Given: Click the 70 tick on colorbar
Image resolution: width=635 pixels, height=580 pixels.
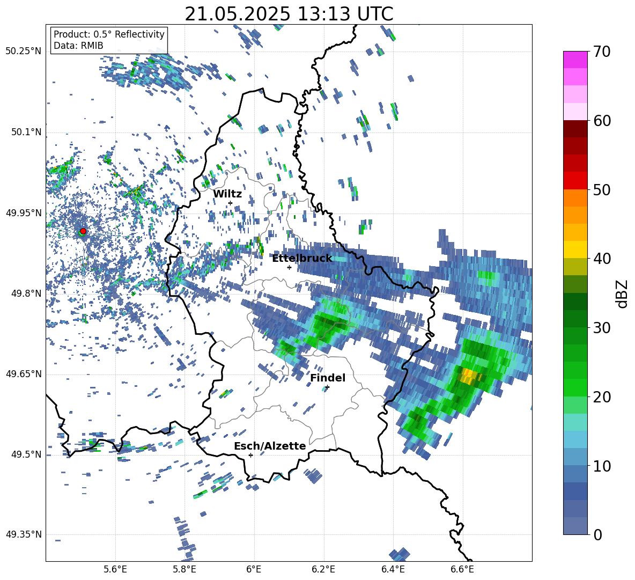Looking at the screenshot, I should 602,52.
